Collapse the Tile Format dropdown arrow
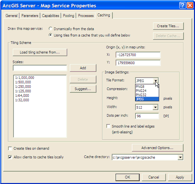 (x=155, y=81)
